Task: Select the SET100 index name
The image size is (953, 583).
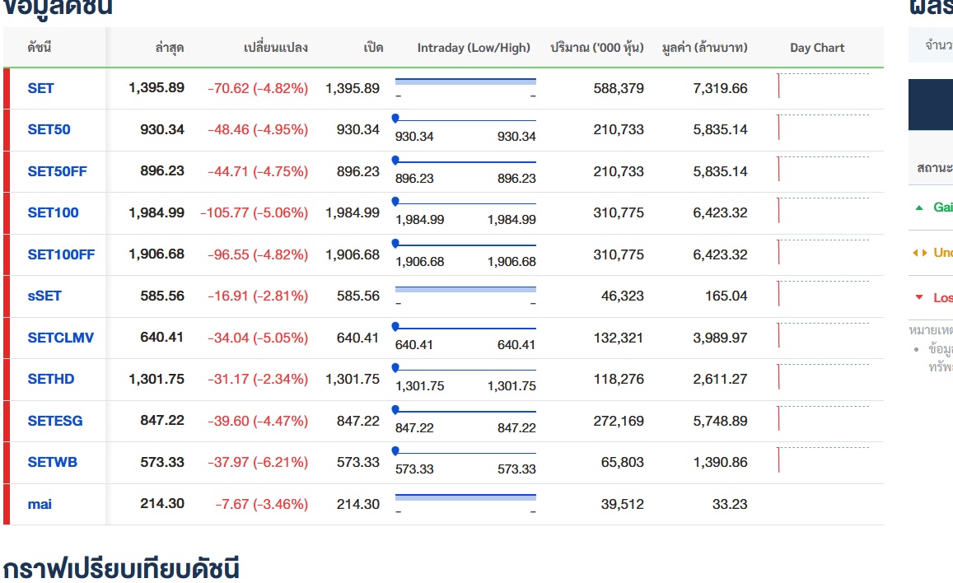Action: click(x=53, y=212)
